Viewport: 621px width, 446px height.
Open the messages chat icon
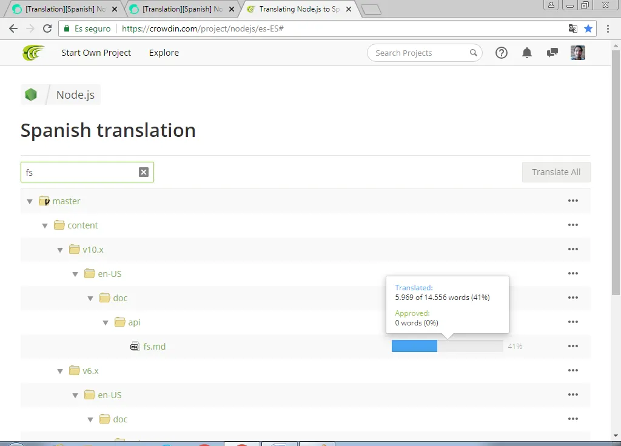(552, 53)
